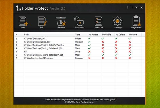Image resolution: width=160 pixels, height=108 pixels.
Task: Click Program type cell for calc.exe
Action: click(79, 58)
